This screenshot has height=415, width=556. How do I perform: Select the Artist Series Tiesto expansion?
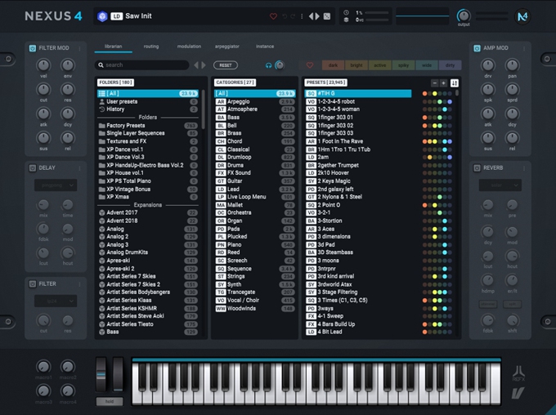pos(148,324)
